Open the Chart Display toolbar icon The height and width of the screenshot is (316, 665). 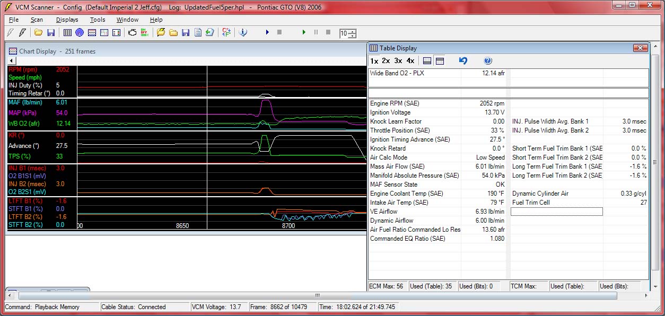pyautogui.click(x=92, y=32)
